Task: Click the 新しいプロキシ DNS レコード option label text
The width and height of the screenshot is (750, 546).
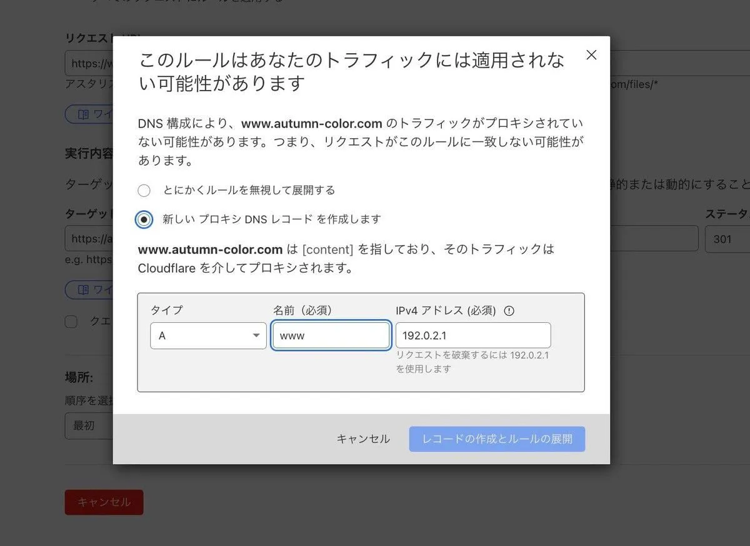Action: [x=271, y=220]
